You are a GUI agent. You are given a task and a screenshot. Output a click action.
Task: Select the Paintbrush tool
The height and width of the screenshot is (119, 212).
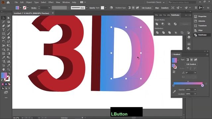[9, 34]
